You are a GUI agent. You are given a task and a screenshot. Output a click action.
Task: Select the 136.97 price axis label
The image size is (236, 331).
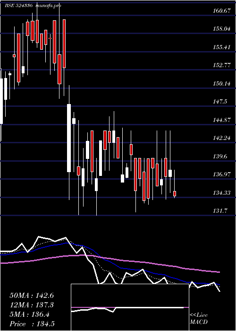222,174
